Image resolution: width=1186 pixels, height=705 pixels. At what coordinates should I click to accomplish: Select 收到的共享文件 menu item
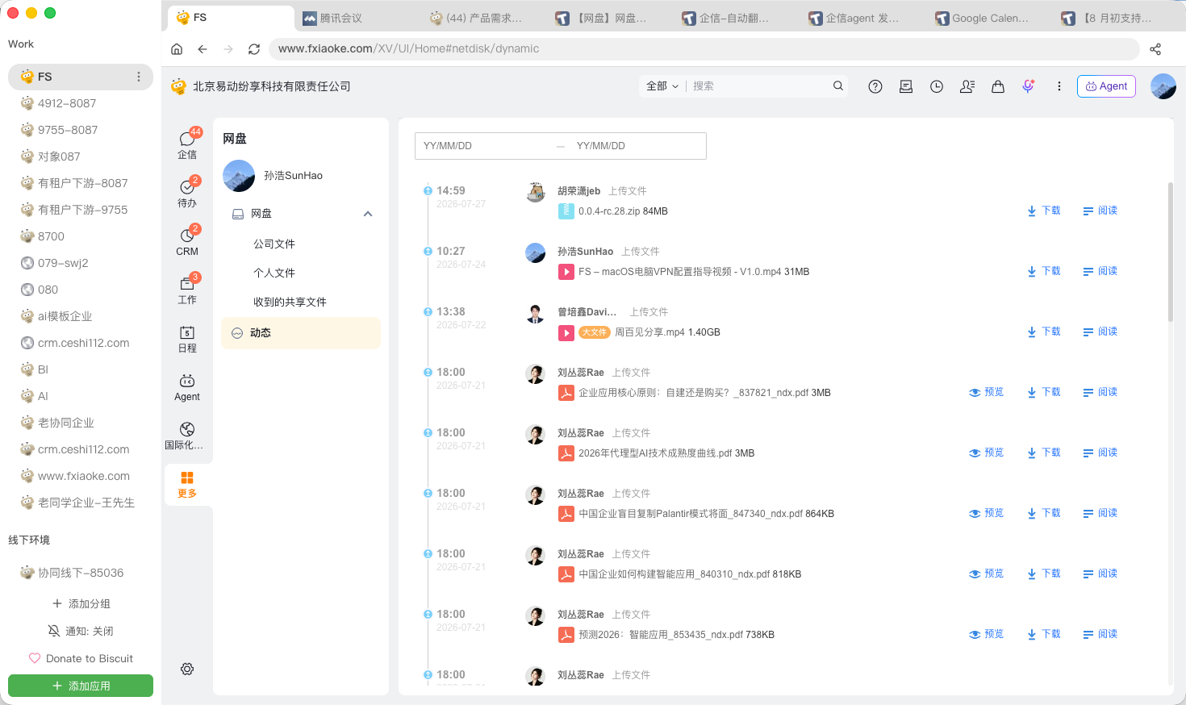[x=290, y=302]
